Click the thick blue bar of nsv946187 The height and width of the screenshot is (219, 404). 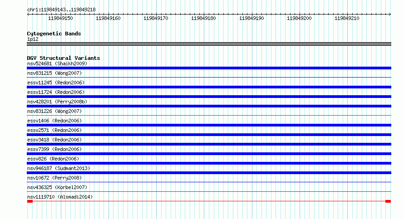209,173
